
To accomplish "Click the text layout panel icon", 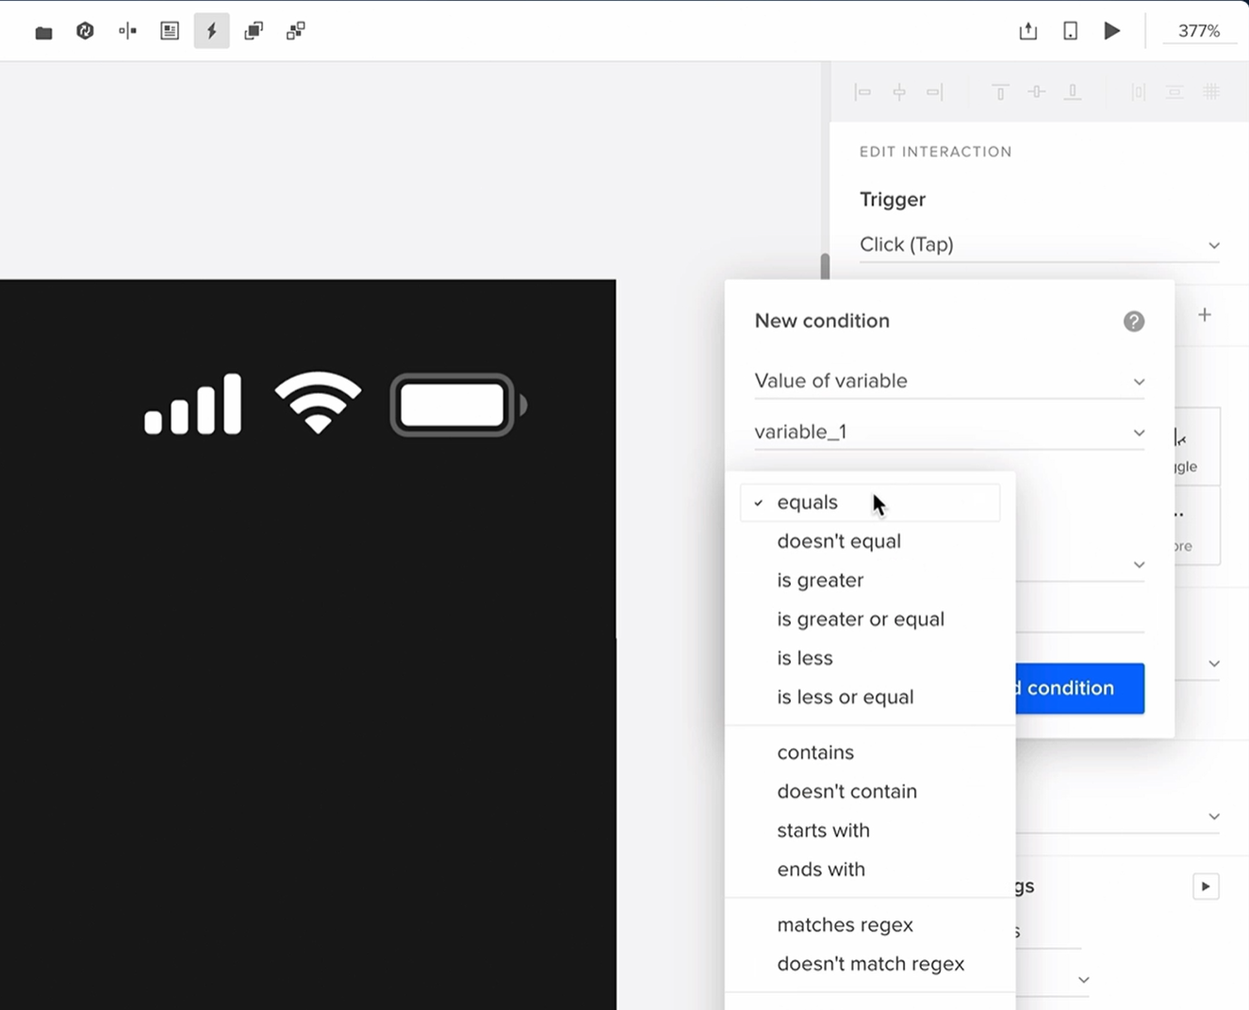I will (170, 31).
